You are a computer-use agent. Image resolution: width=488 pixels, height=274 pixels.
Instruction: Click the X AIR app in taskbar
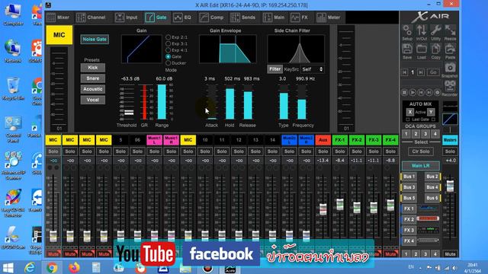coord(230,268)
